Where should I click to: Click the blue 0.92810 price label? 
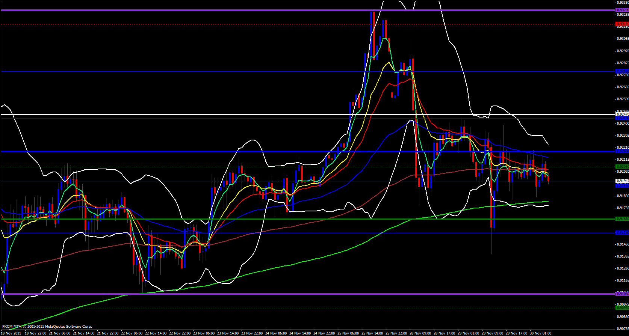tap(622, 71)
